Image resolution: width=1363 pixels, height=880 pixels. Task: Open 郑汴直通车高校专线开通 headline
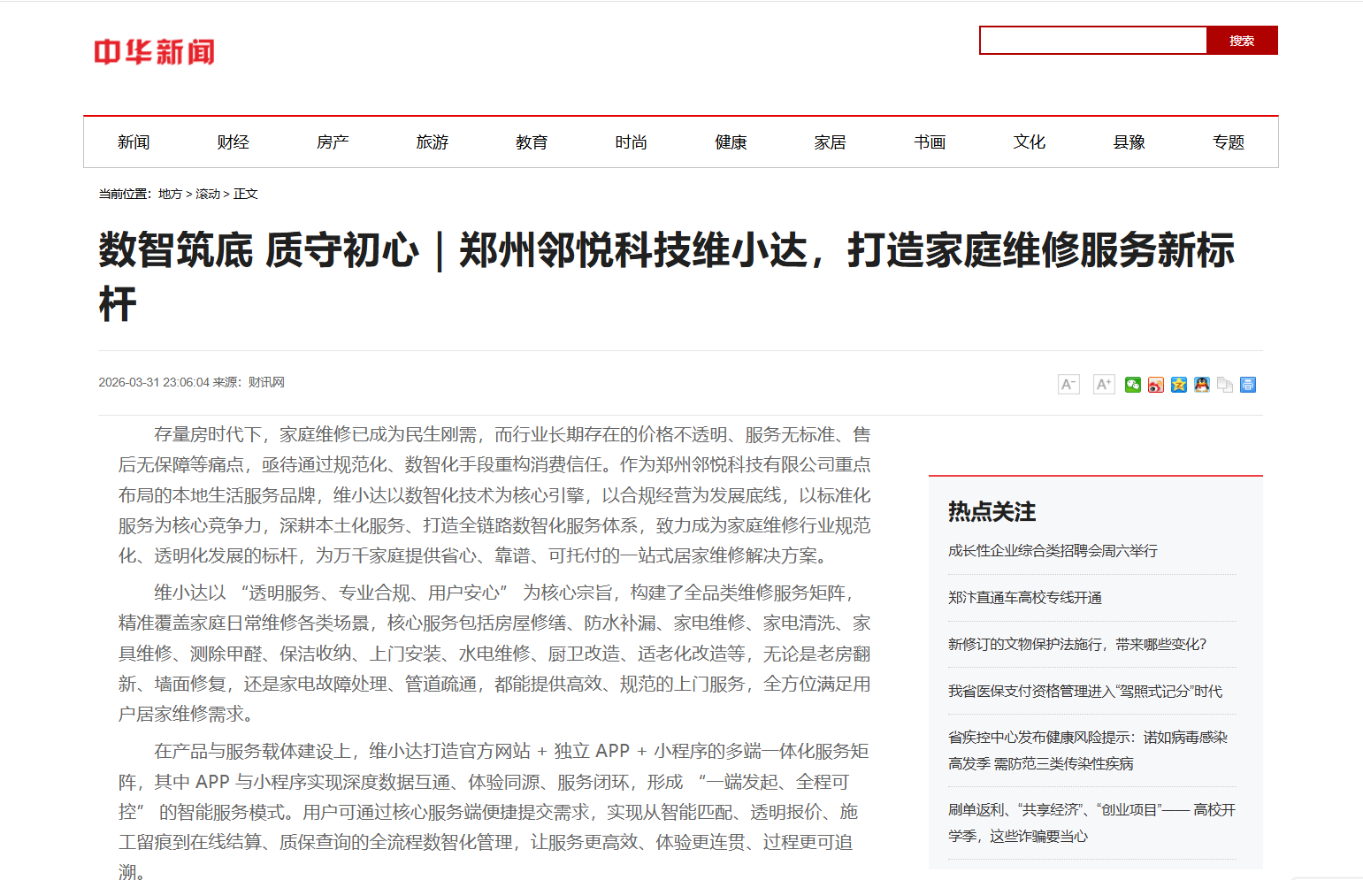[1025, 598]
